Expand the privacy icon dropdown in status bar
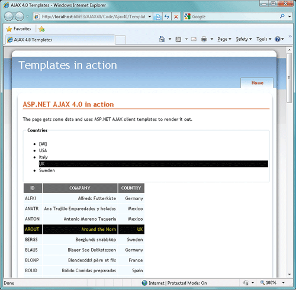 tap(253, 283)
